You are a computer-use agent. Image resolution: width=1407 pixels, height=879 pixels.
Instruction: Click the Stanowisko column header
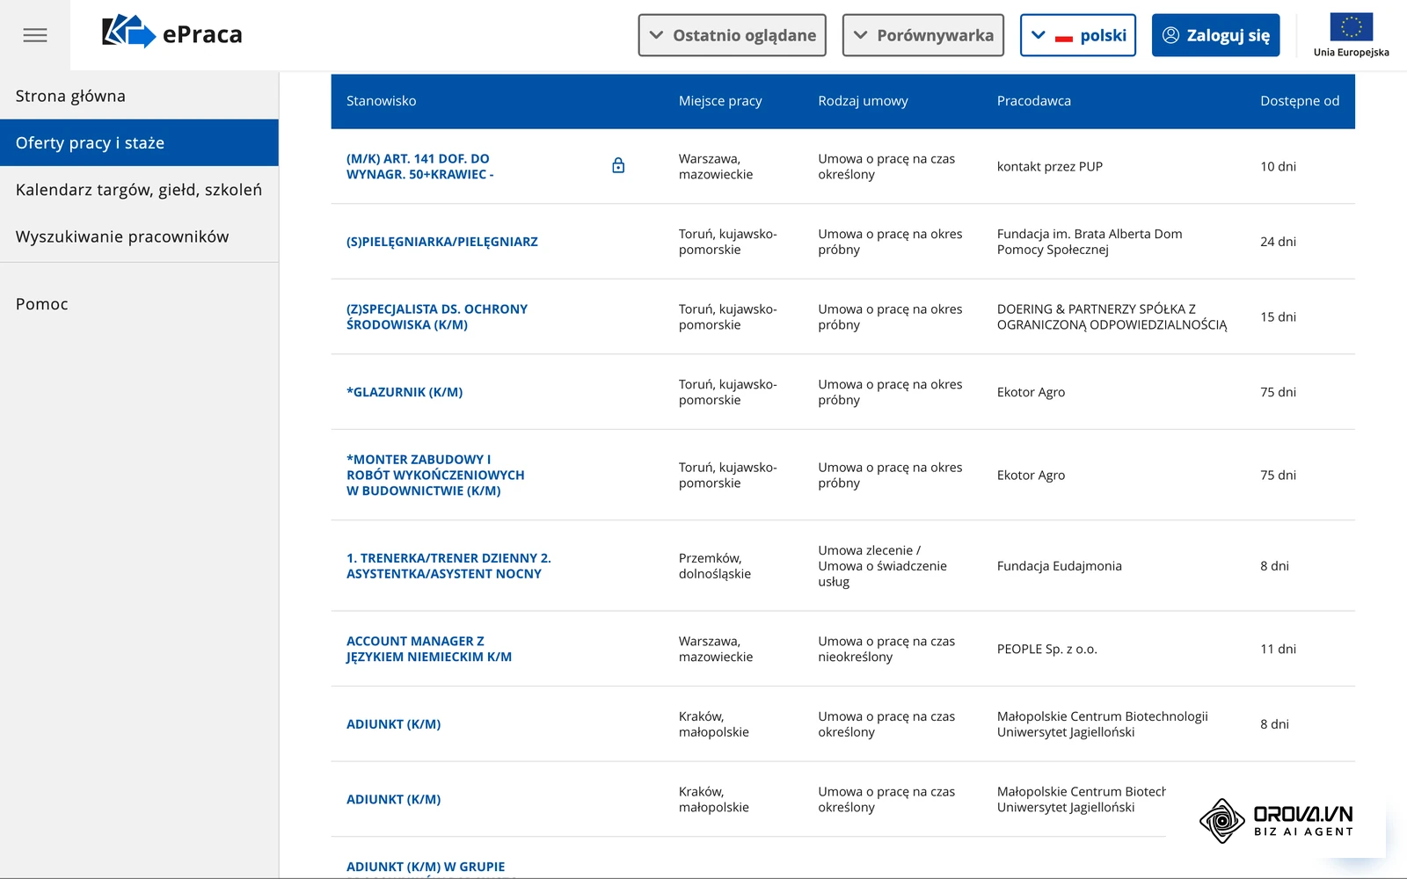click(x=382, y=101)
